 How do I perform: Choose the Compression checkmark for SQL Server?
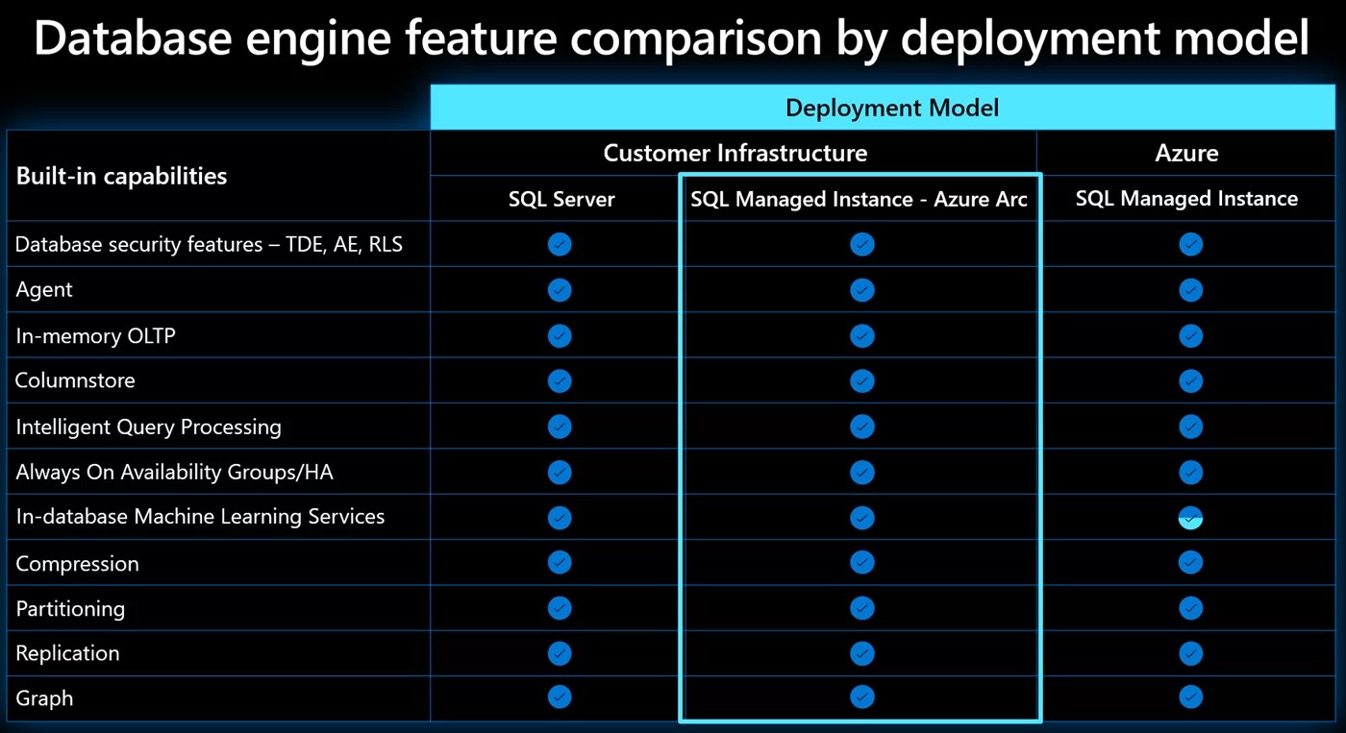[x=560, y=562]
